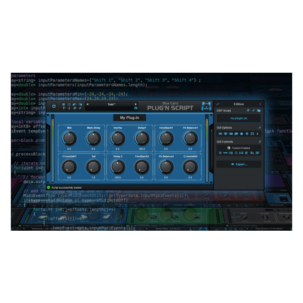303x303 pixels.
Task: Open the 'Test *' preset name menu
Action: [112, 104]
